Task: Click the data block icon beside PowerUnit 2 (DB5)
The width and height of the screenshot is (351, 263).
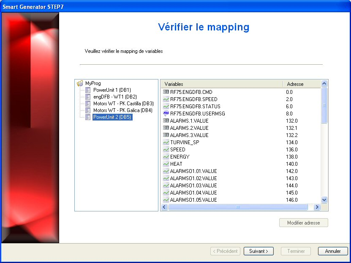Action: (x=88, y=117)
